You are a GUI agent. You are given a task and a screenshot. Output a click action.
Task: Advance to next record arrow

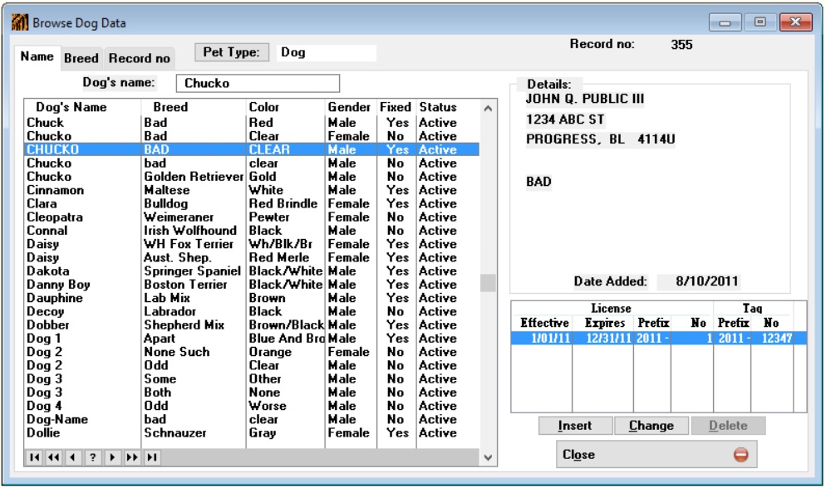coord(112,457)
